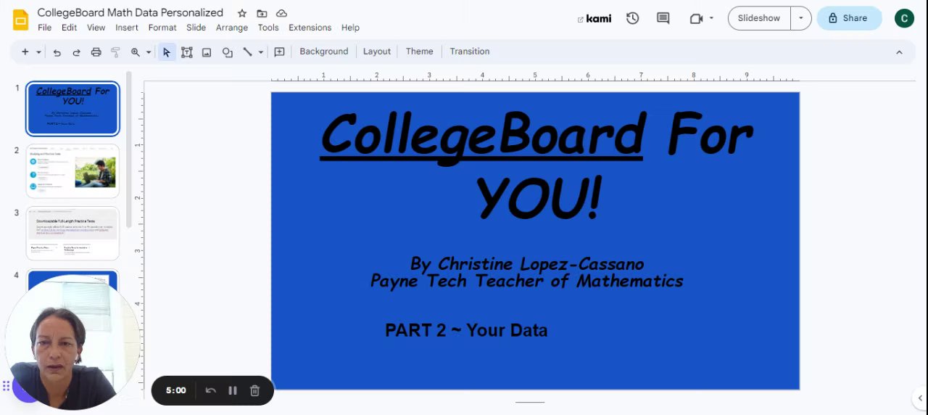Select the Text box tool
928x415 pixels.
point(187,52)
